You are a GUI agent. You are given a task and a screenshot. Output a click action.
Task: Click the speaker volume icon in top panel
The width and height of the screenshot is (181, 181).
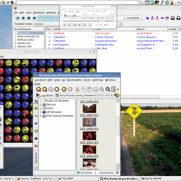[167, 2]
